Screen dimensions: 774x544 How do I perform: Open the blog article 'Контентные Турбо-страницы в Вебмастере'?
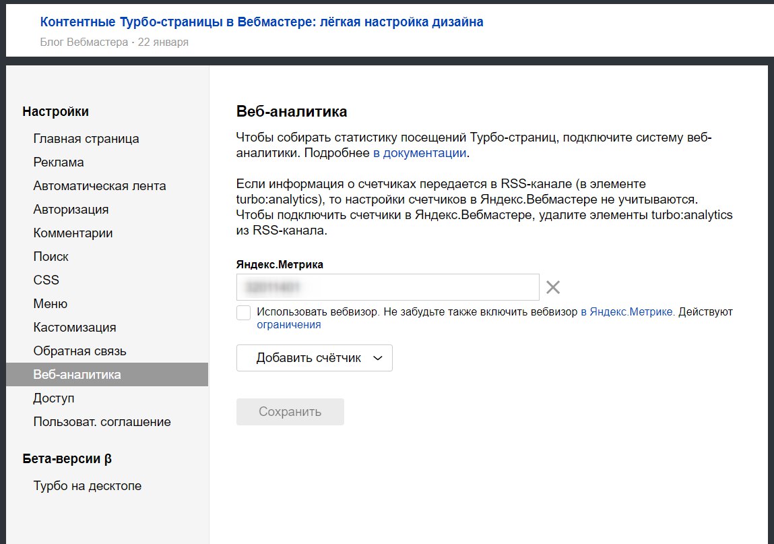point(261,22)
